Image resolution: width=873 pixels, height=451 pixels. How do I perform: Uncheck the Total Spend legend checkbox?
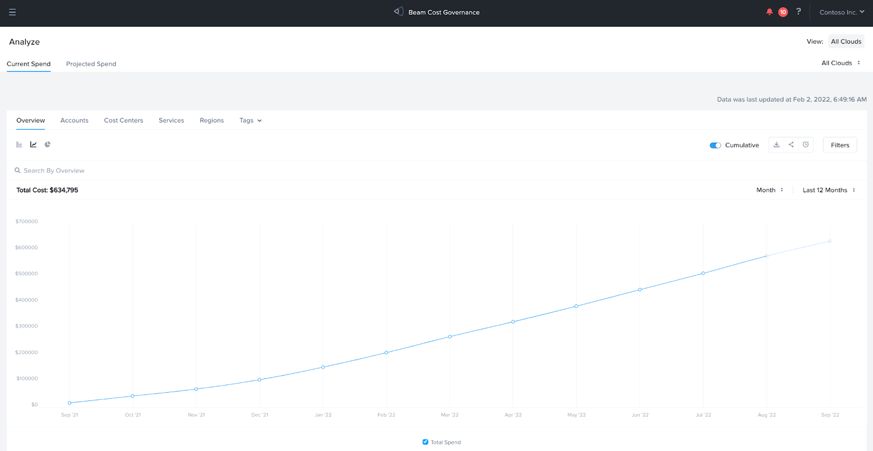[426, 442]
